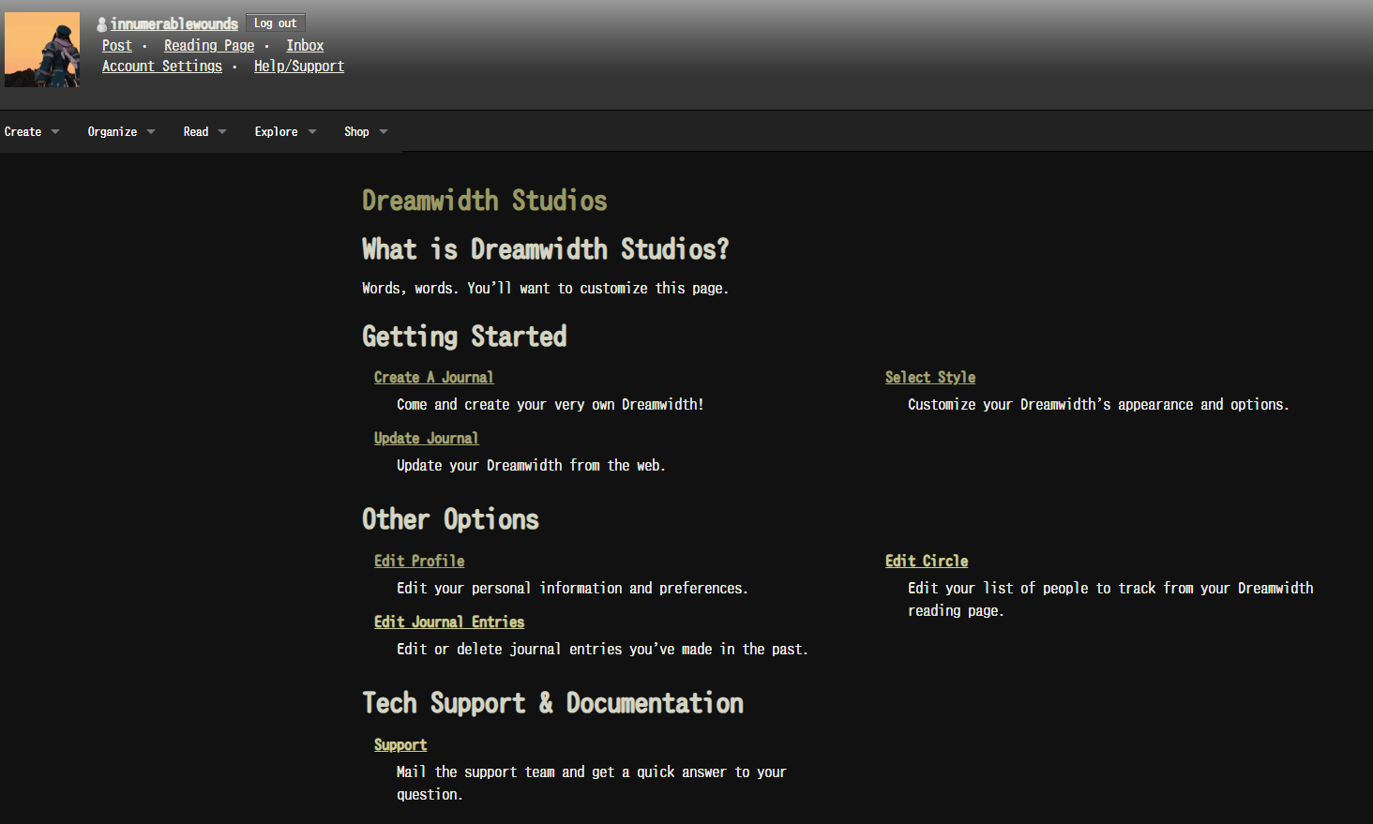Viewport: 1373px width, 824px height.
Task: Click text 'Come and create your very own Dreamwidth!'
Action: [x=551, y=405]
